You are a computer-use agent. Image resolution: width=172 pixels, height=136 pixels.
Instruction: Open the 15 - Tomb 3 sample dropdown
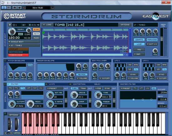[24, 45]
